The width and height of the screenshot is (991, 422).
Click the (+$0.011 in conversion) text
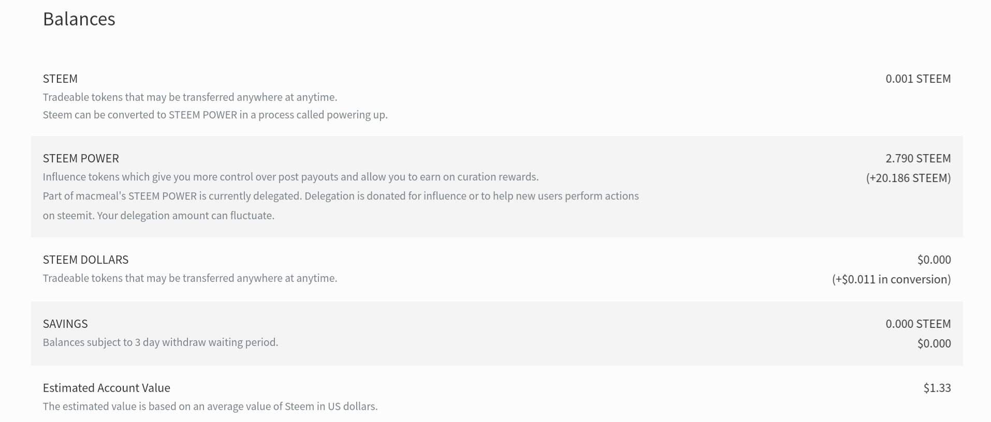click(x=891, y=280)
